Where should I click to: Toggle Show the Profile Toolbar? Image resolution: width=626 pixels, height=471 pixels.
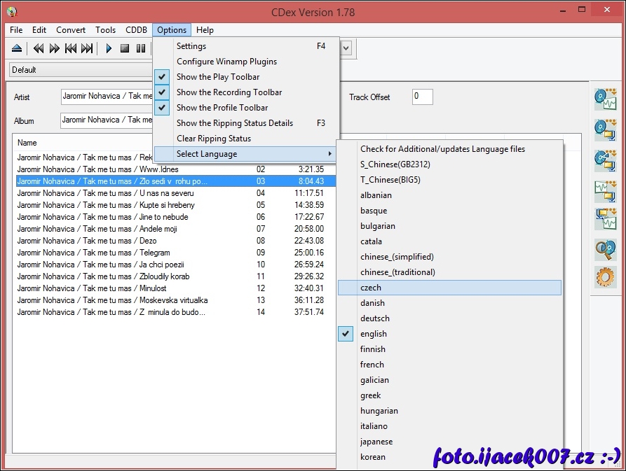[222, 108]
